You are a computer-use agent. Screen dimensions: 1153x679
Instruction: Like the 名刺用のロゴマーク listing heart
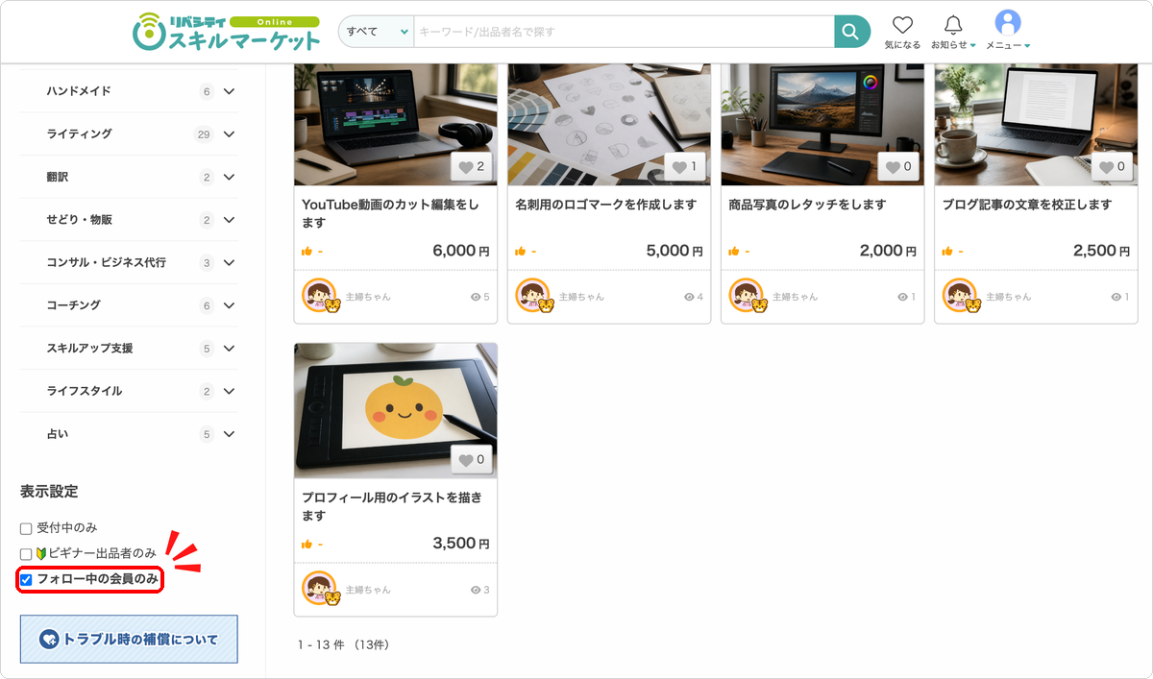685,167
